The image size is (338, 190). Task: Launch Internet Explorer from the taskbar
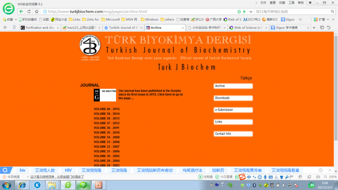click(x=22, y=185)
